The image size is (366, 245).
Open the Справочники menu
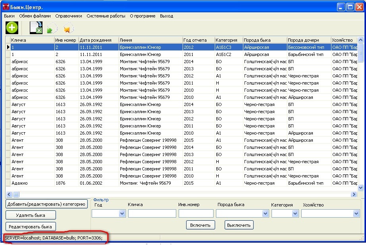69,16
